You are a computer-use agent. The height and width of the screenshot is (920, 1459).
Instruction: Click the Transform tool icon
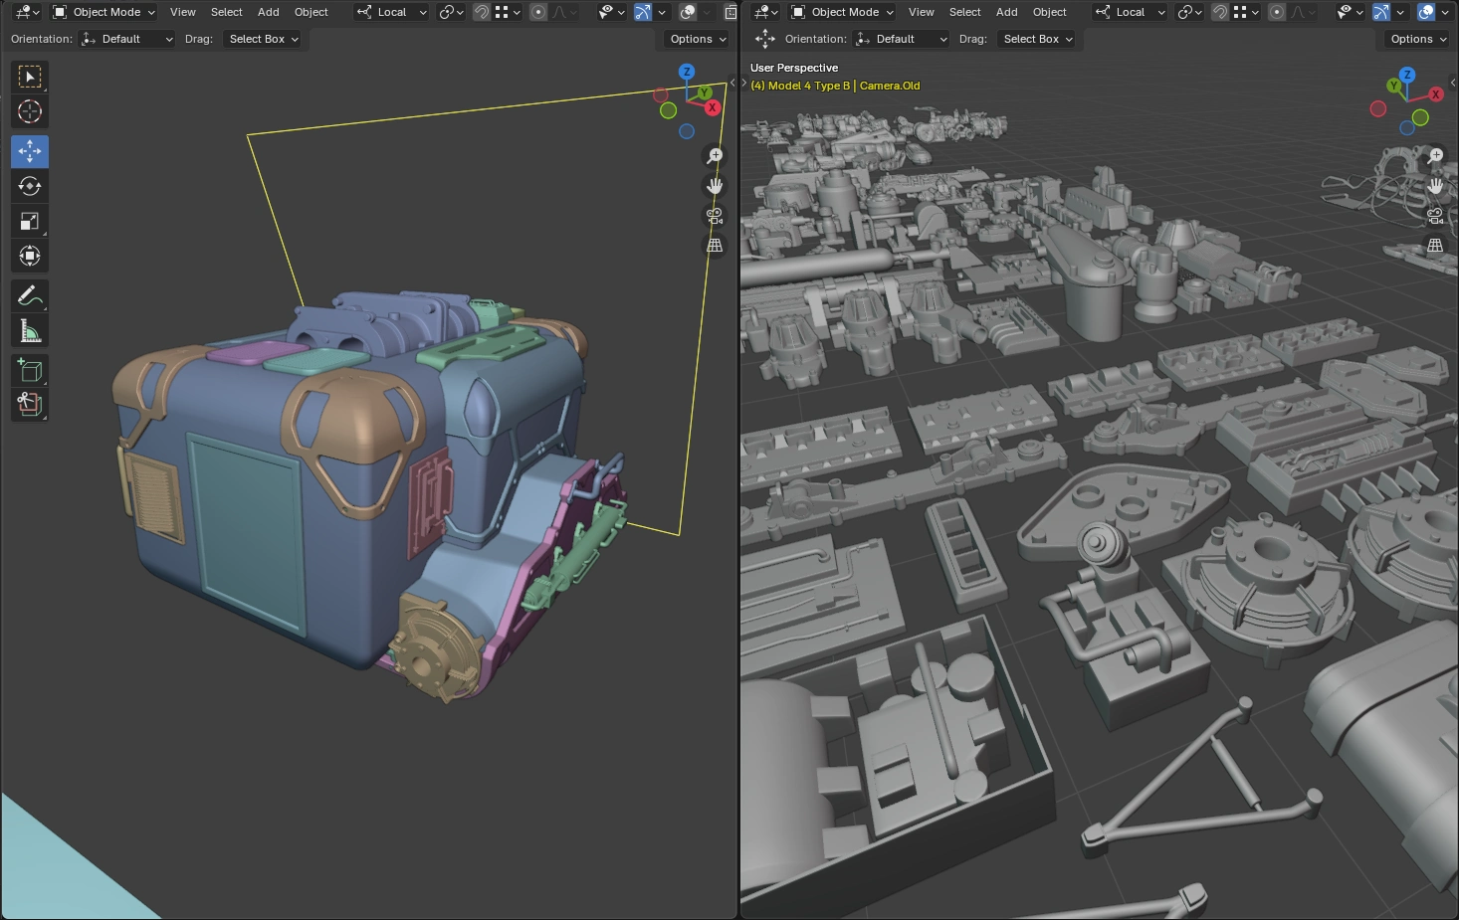[x=30, y=256]
